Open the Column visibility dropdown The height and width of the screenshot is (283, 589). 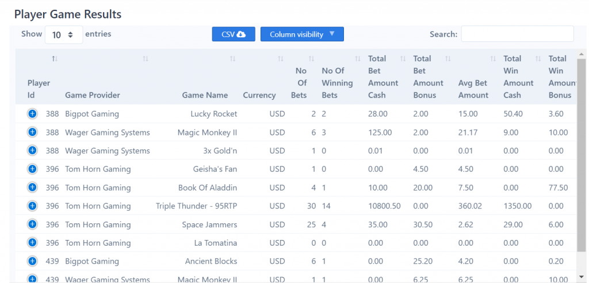tap(302, 34)
